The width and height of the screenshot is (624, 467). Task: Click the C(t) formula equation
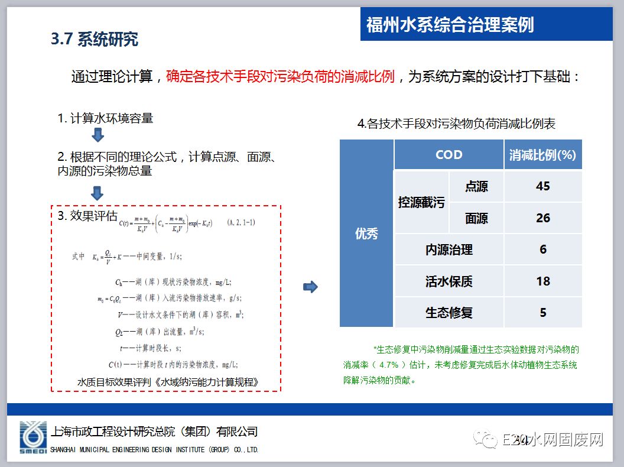(x=166, y=224)
